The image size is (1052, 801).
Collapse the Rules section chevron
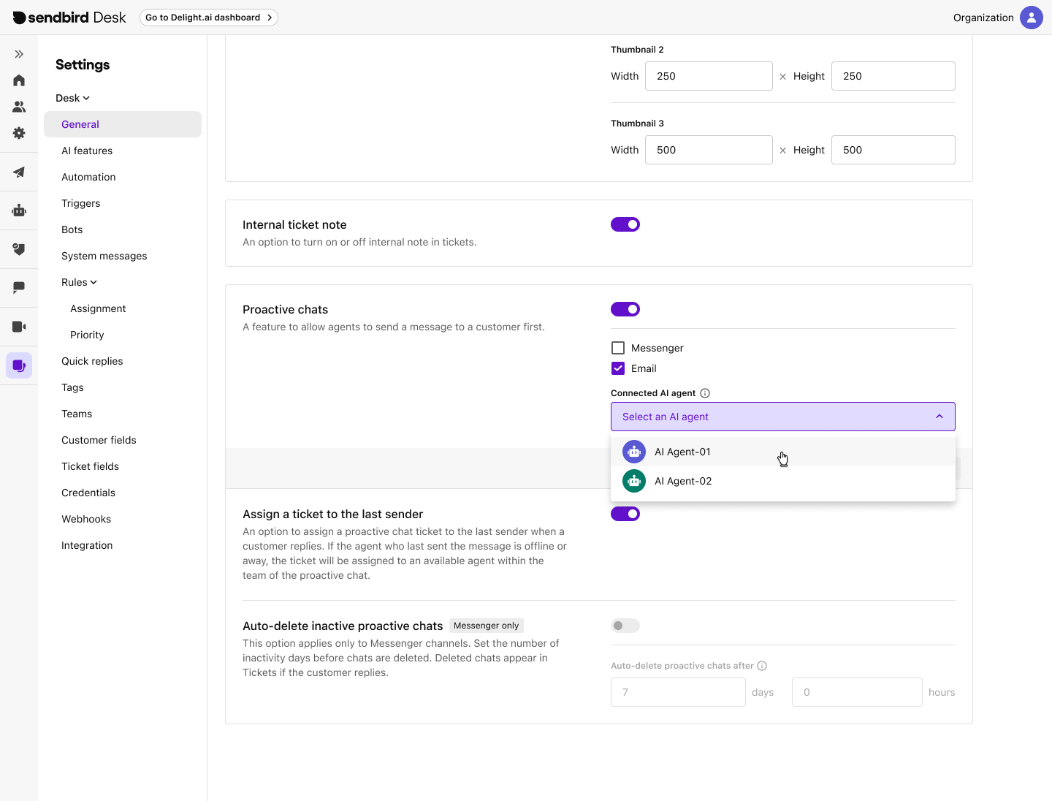(93, 281)
